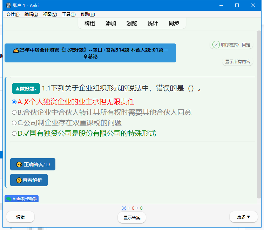Click the bottom 编辑 button

click(20, 217)
